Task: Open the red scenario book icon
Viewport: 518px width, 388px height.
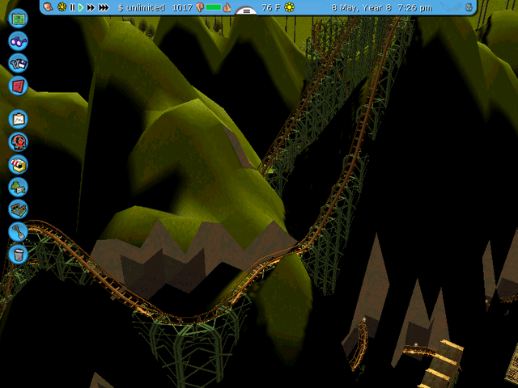Action: tap(18, 86)
